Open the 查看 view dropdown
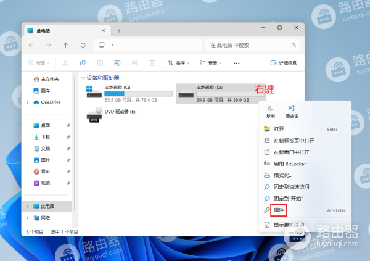This screenshot has height=261, width=370. (210, 63)
